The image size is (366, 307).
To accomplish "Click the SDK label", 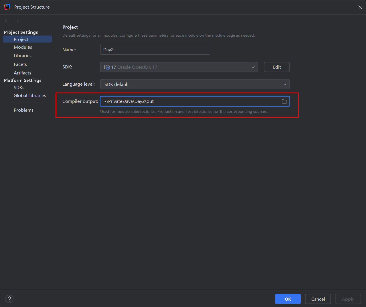I will [x=67, y=67].
